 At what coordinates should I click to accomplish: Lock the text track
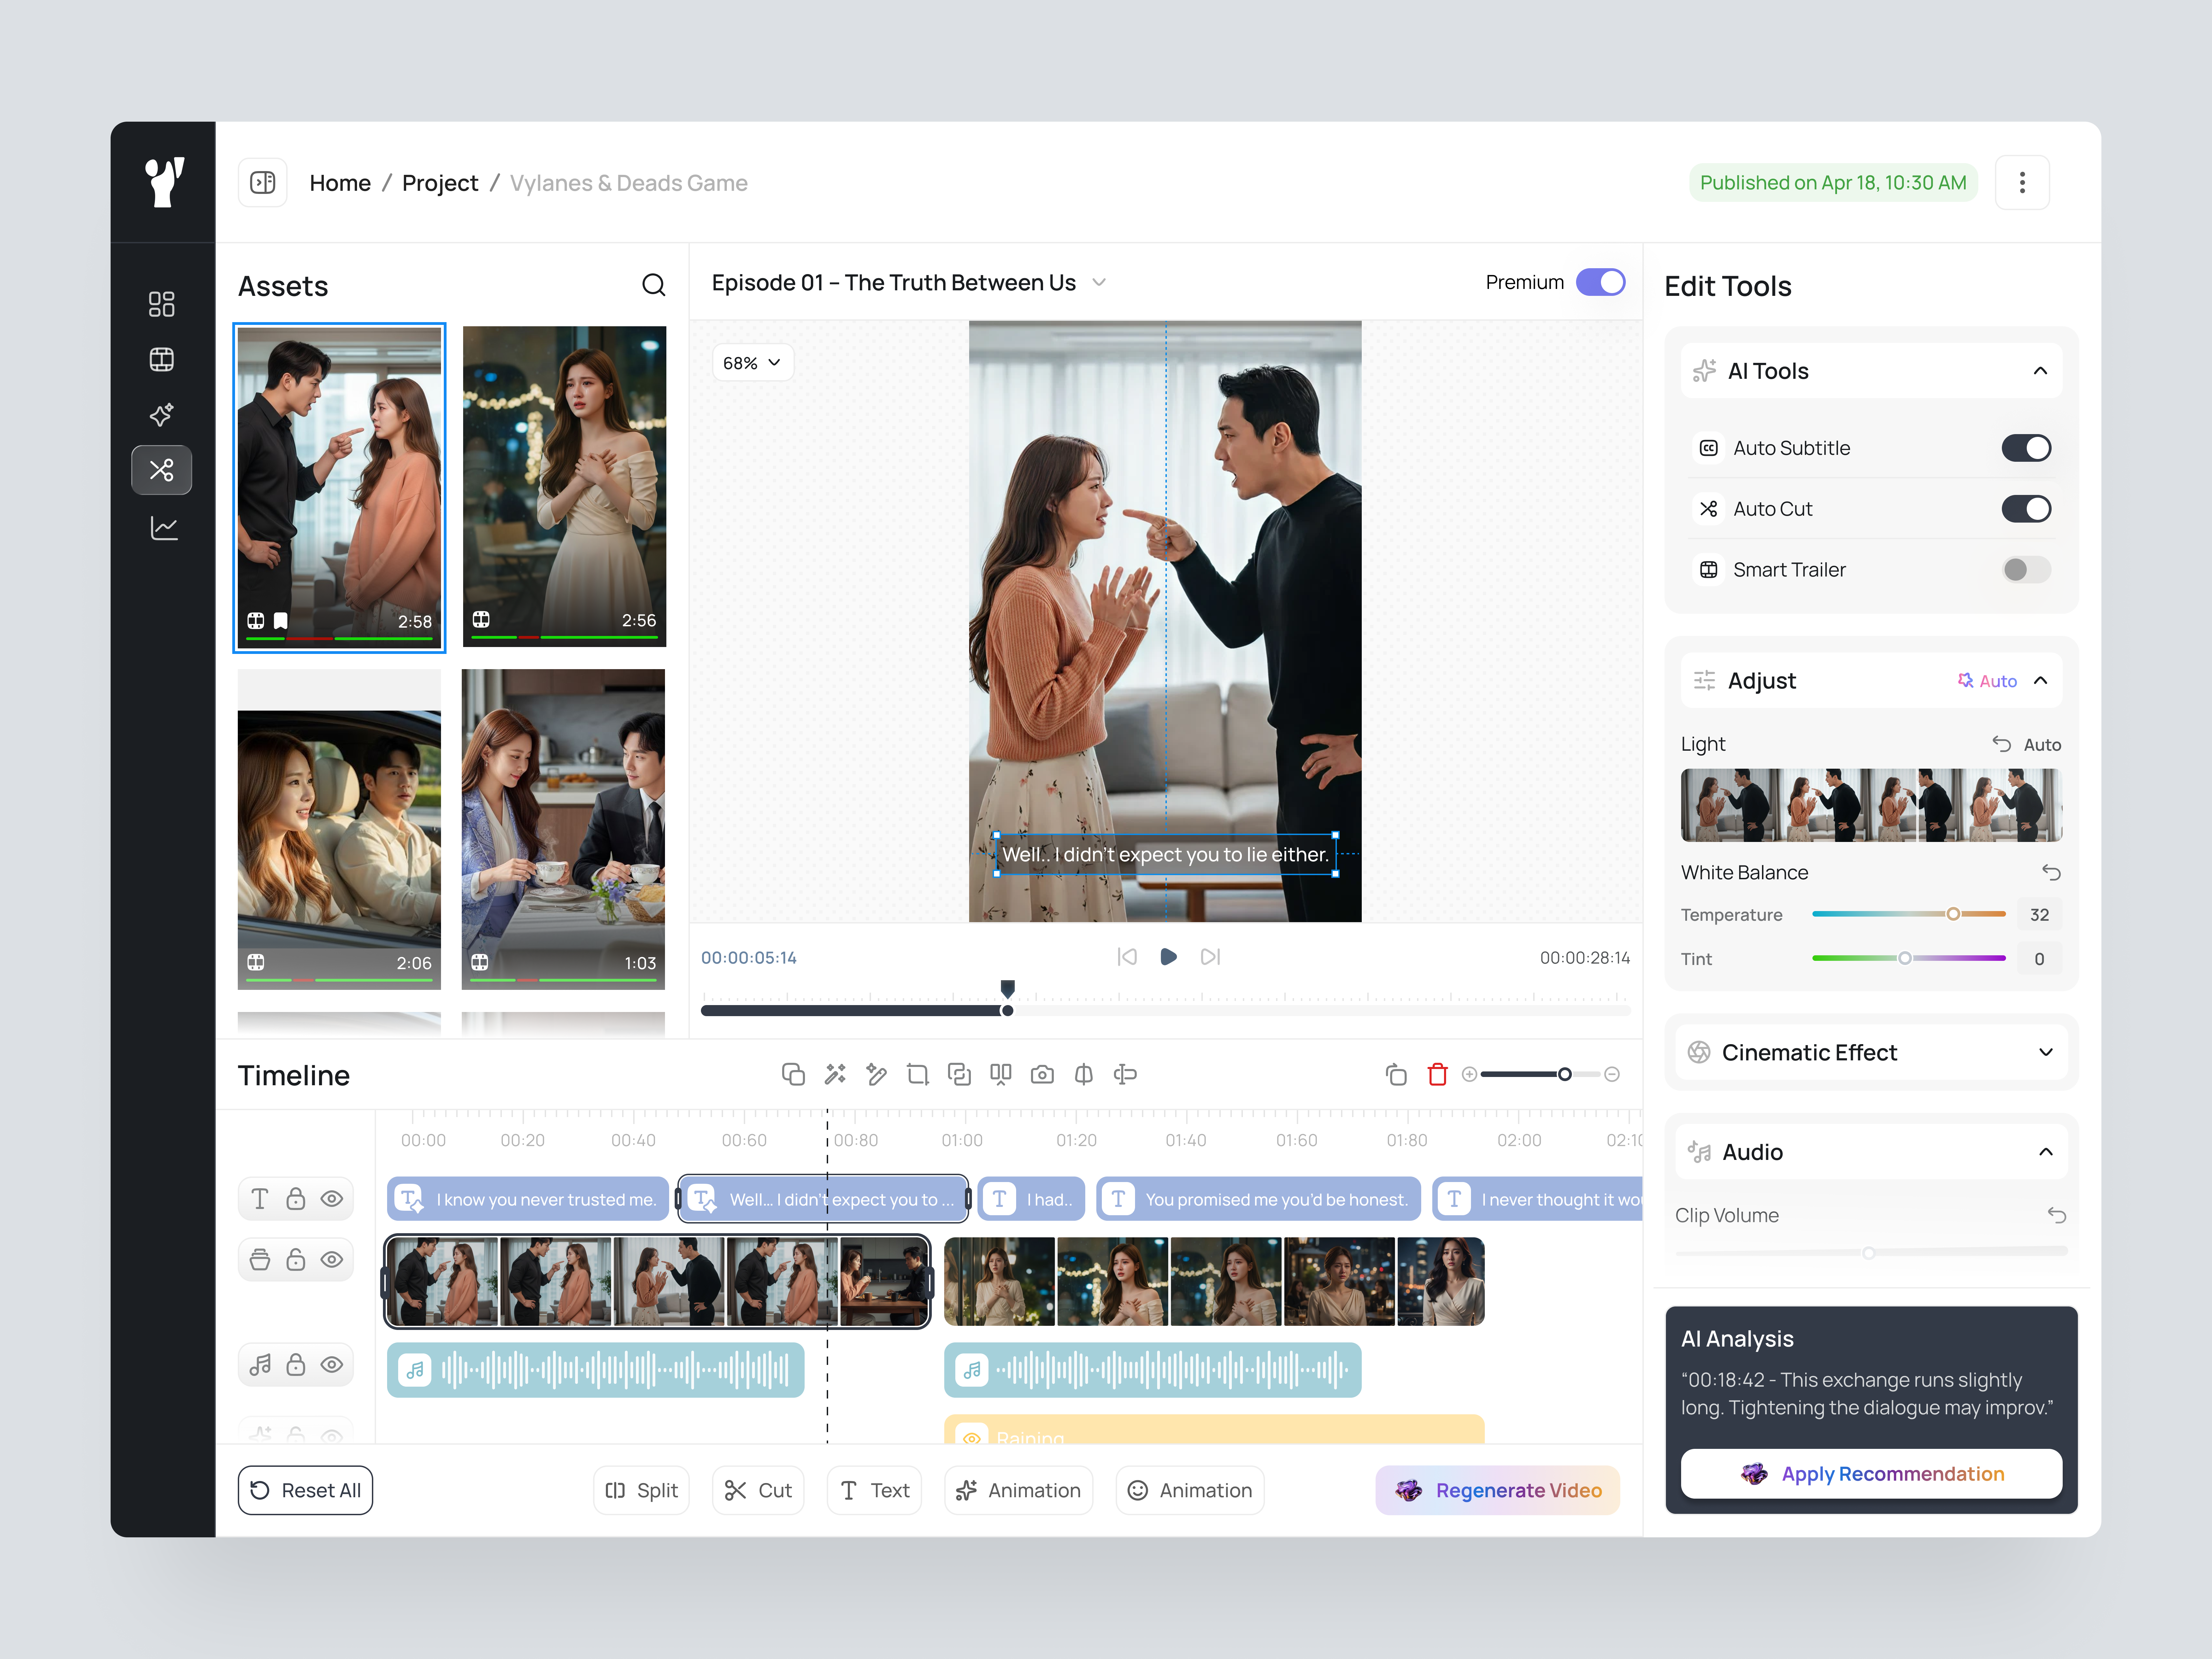point(296,1199)
